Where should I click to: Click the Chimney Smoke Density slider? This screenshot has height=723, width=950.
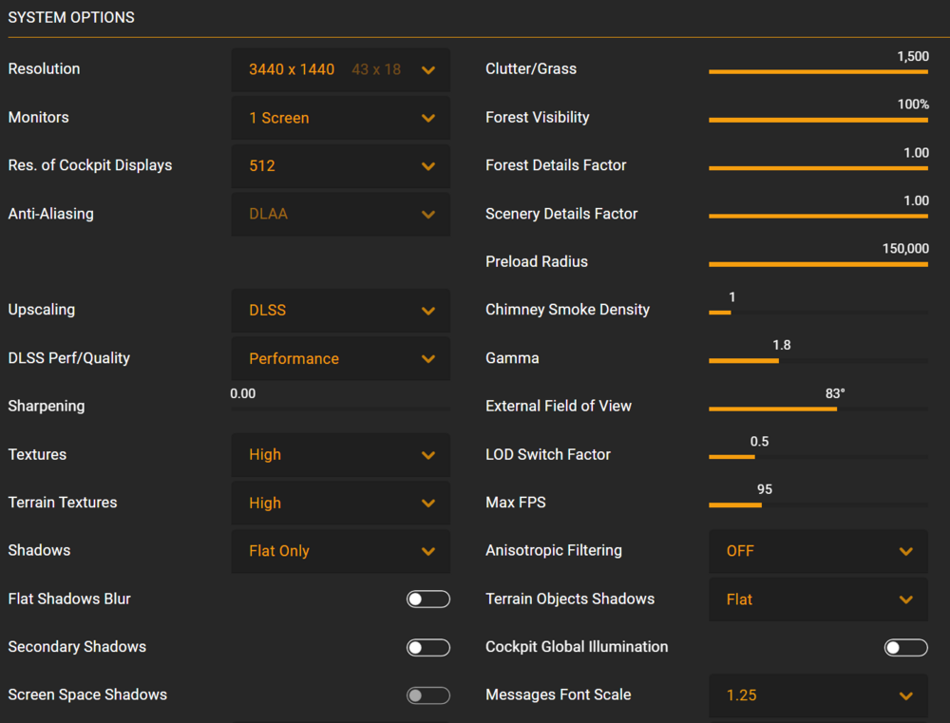tap(818, 313)
